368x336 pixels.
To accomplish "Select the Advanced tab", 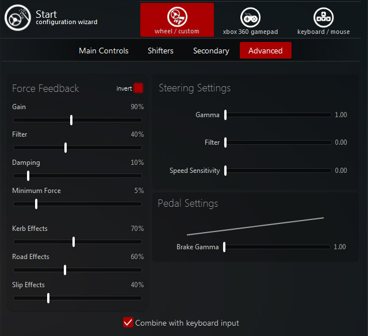I will pyautogui.click(x=265, y=51).
